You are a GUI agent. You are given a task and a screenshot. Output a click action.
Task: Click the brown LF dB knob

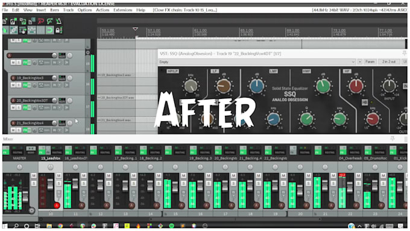coord(224,86)
